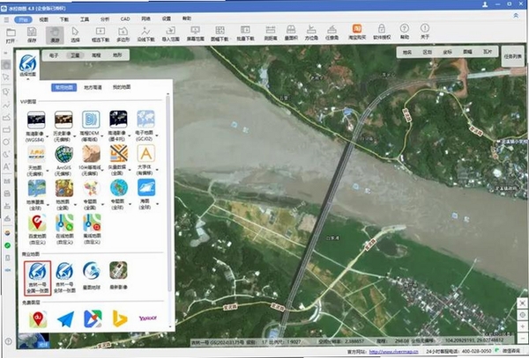Toggle the 高程 elevation map mode

(x=96, y=55)
